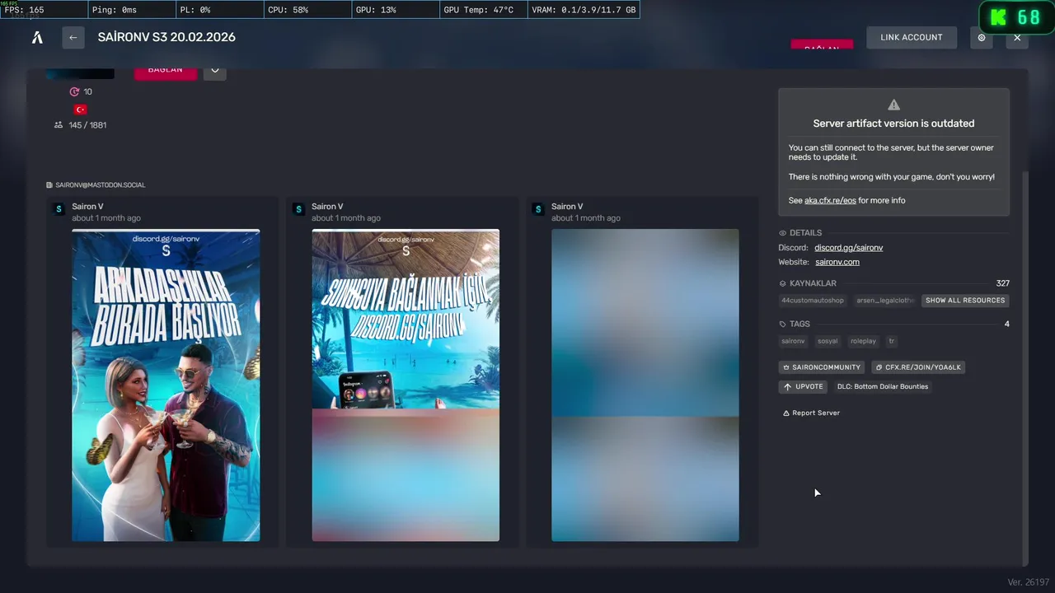1055x593 pixels.
Task: Click Report Server link
Action: (x=811, y=413)
